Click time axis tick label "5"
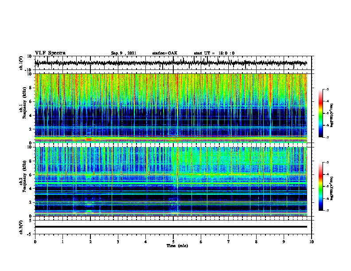The width and height of the screenshot is (351, 271). (173, 242)
